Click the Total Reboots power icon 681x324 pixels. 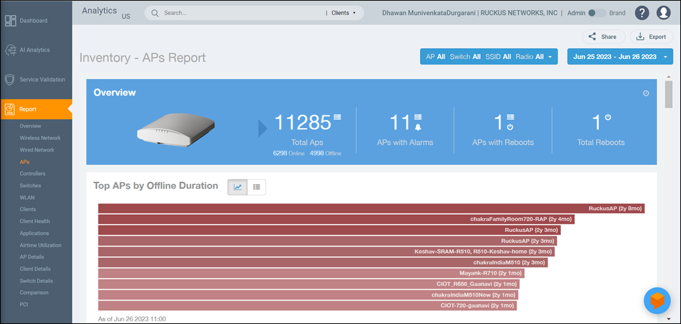click(x=608, y=117)
